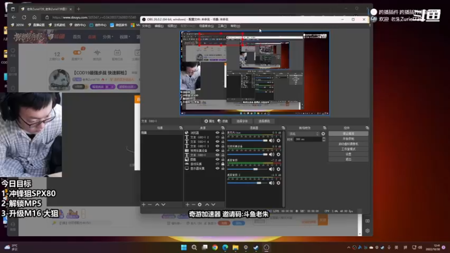Open the 编辑(E) menu in OBS
Viewport: 450px width, 253px height.
[159, 26]
